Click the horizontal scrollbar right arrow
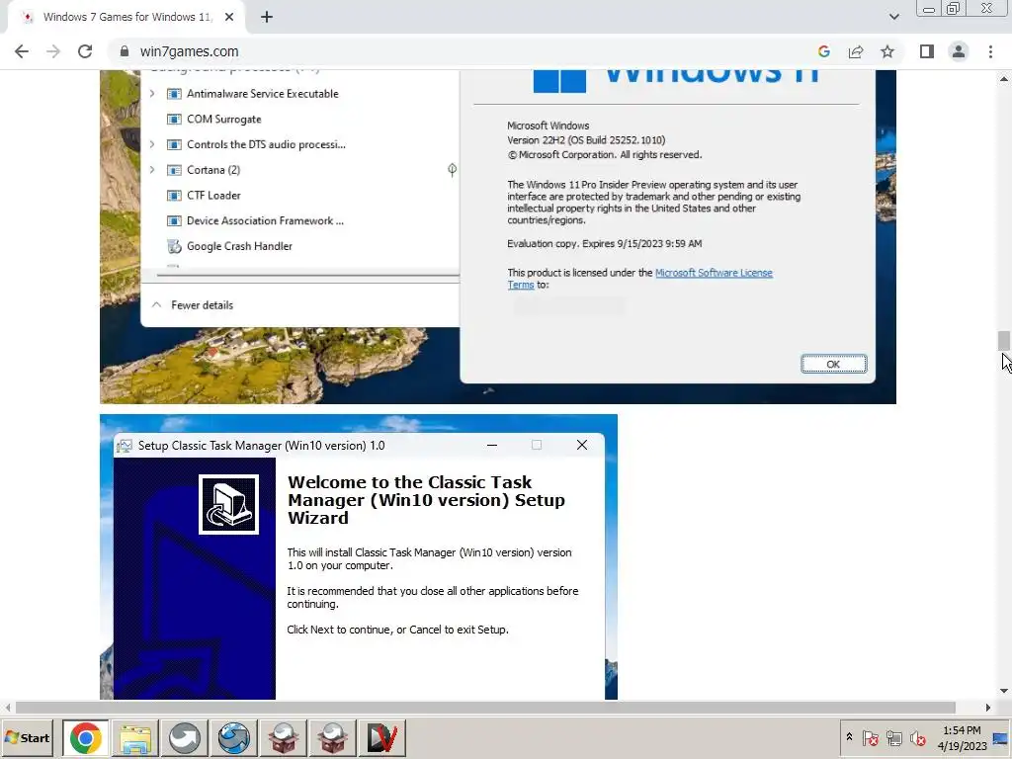This screenshot has height=759, width=1012. [987, 708]
